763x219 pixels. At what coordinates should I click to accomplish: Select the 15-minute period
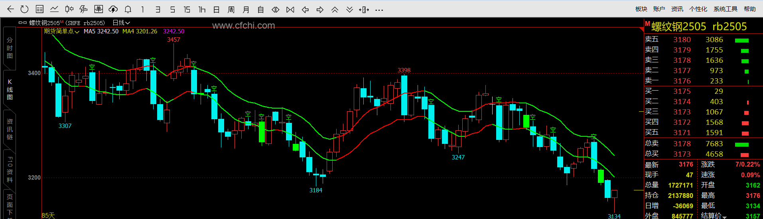(187, 9)
